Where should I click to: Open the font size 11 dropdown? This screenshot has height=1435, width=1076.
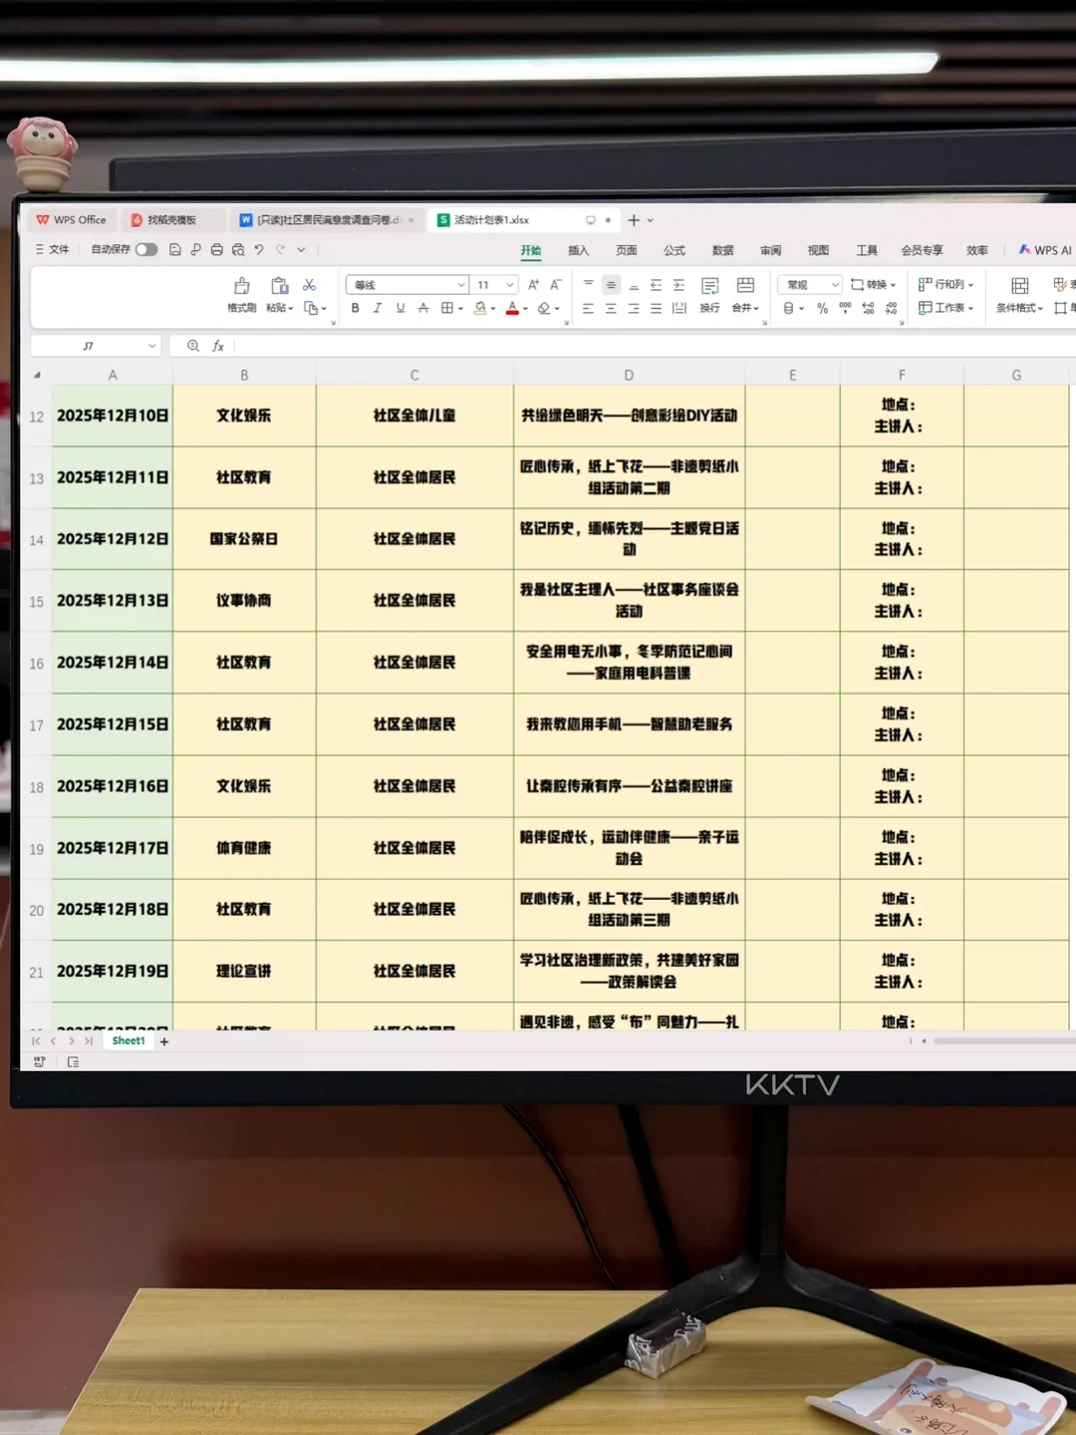(x=510, y=285)
